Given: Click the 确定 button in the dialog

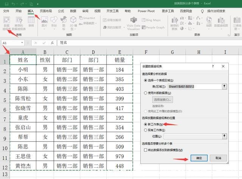Looking at the screenshot, I should [x=199, y=158].
